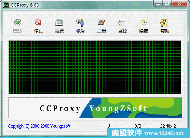Stop the proxy with the red 停止 icon
This screenshot has width=190, height=138.
(38, 22)
